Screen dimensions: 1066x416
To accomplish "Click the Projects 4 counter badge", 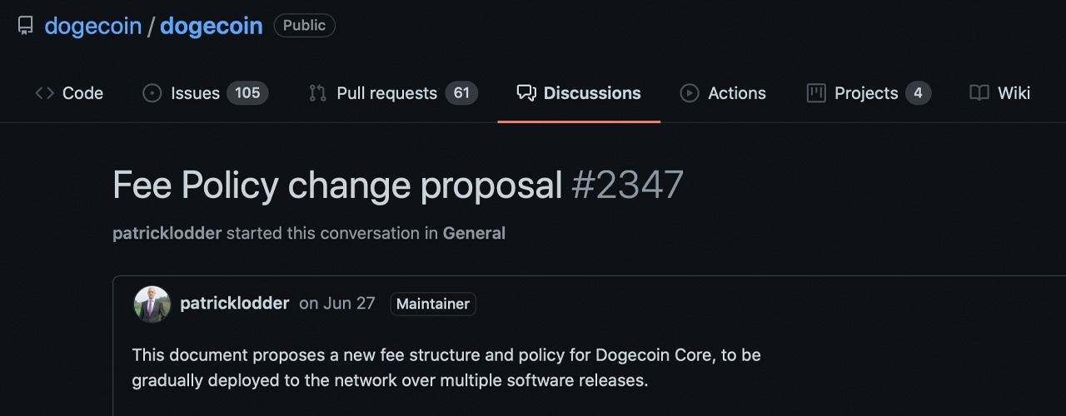I will [x=918, y=93].
